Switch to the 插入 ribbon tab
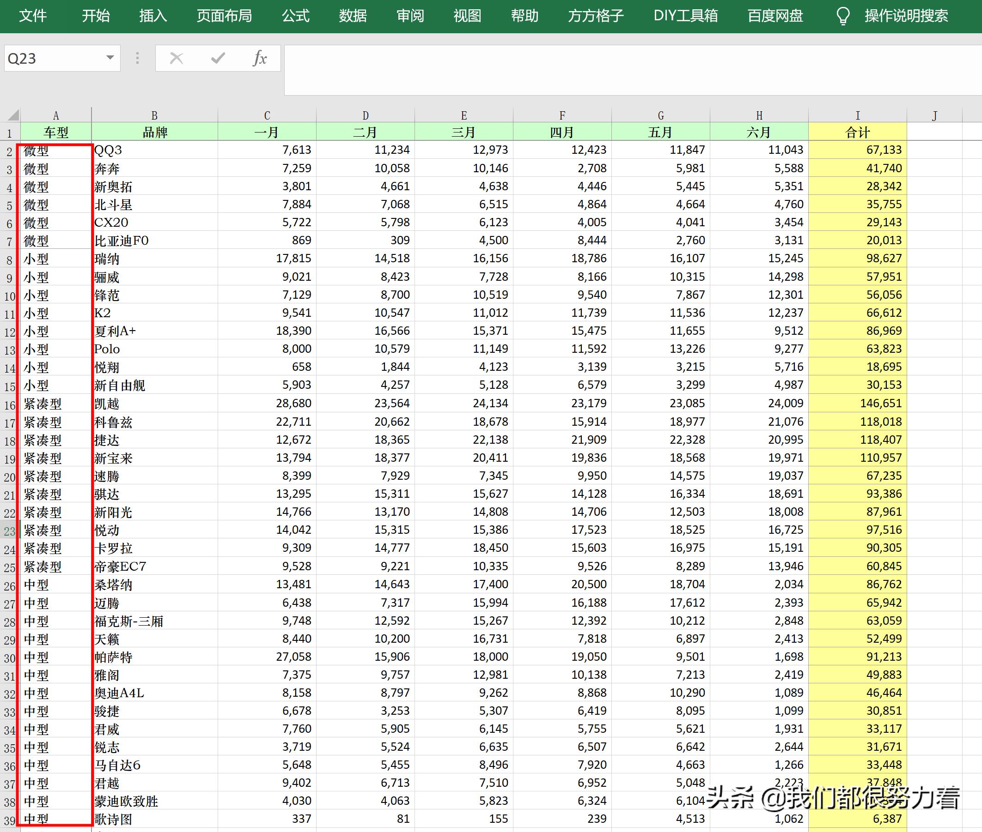 pyautogui.click(x=152, y=16)
